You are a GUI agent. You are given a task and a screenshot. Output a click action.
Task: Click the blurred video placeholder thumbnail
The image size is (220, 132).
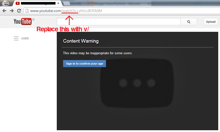coord(137,83)
